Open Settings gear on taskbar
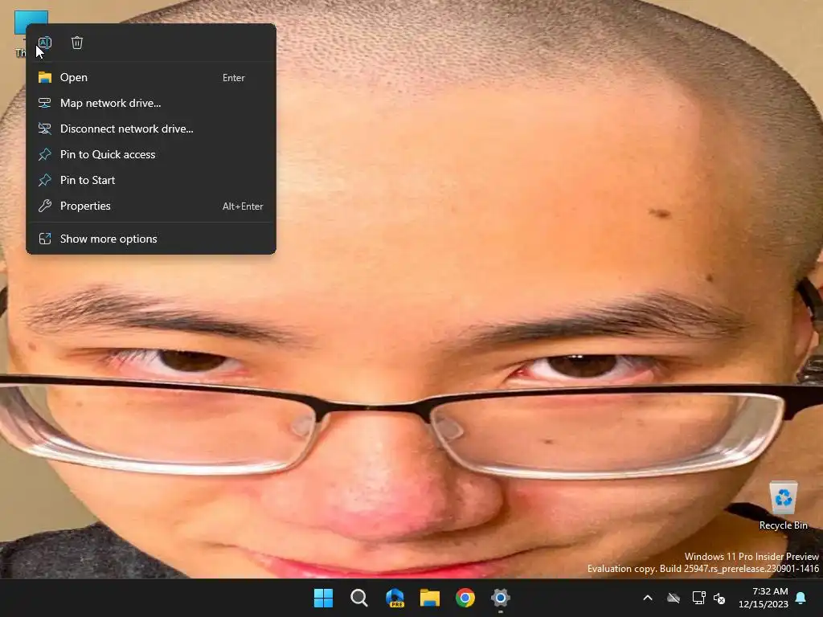Image resolution: width=823 pixels, height=617 pixels. click(x=501, y=598)
